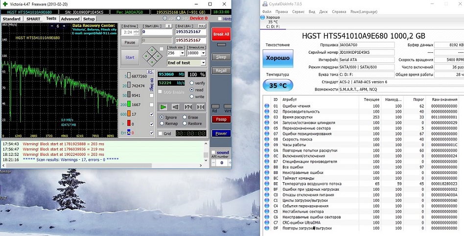The height and width of the screenshot is (236, 464).
Task: Toggle the log checkbox for 50 ms blocks
Action: coord(152,95)
